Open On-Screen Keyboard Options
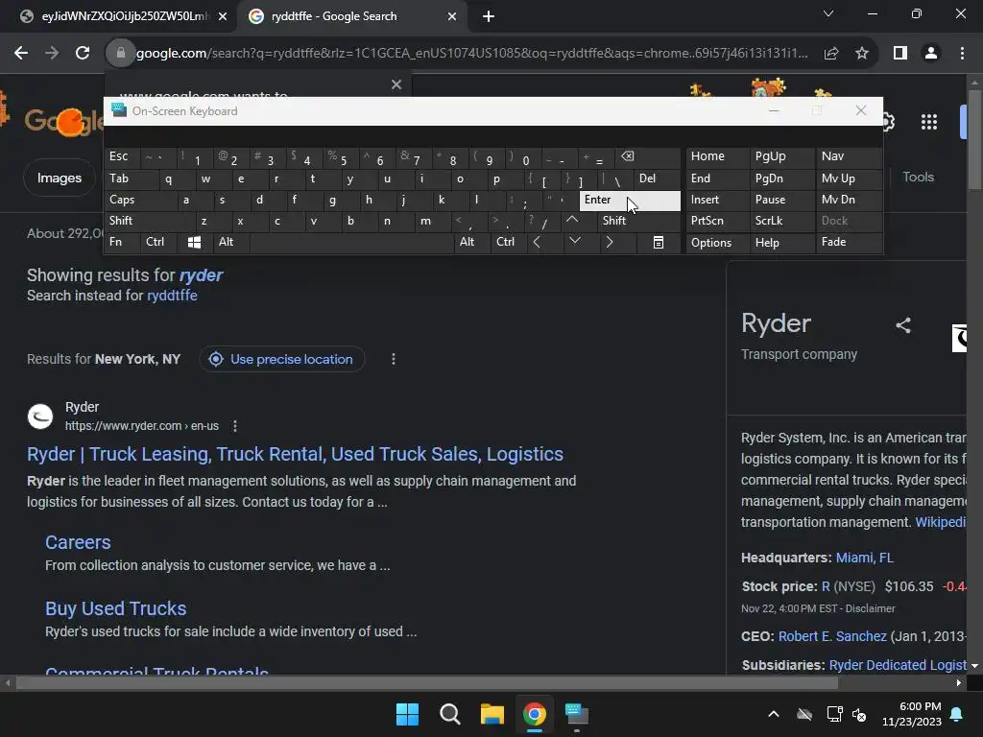Screen dimensions: 983x737 717,243
